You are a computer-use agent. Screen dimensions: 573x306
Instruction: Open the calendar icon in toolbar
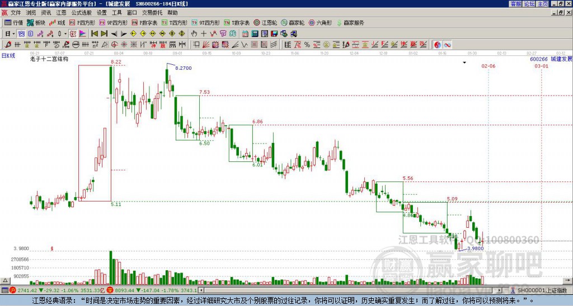click(245, 34)
